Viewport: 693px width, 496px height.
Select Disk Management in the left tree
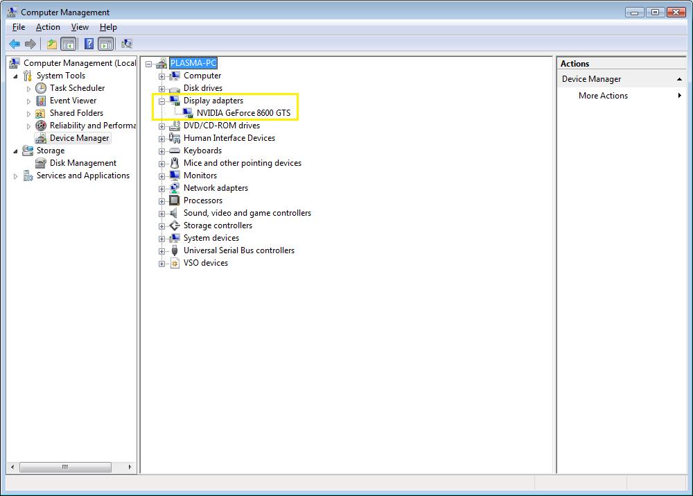point(83,163)
